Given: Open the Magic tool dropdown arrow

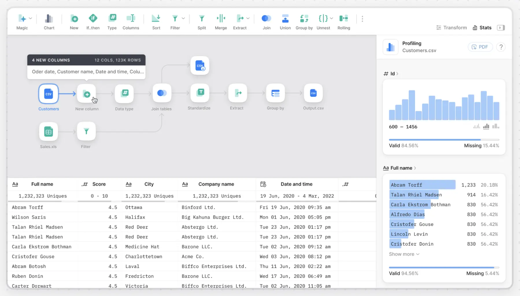Looking at the screenshot, I should point(31,18).
